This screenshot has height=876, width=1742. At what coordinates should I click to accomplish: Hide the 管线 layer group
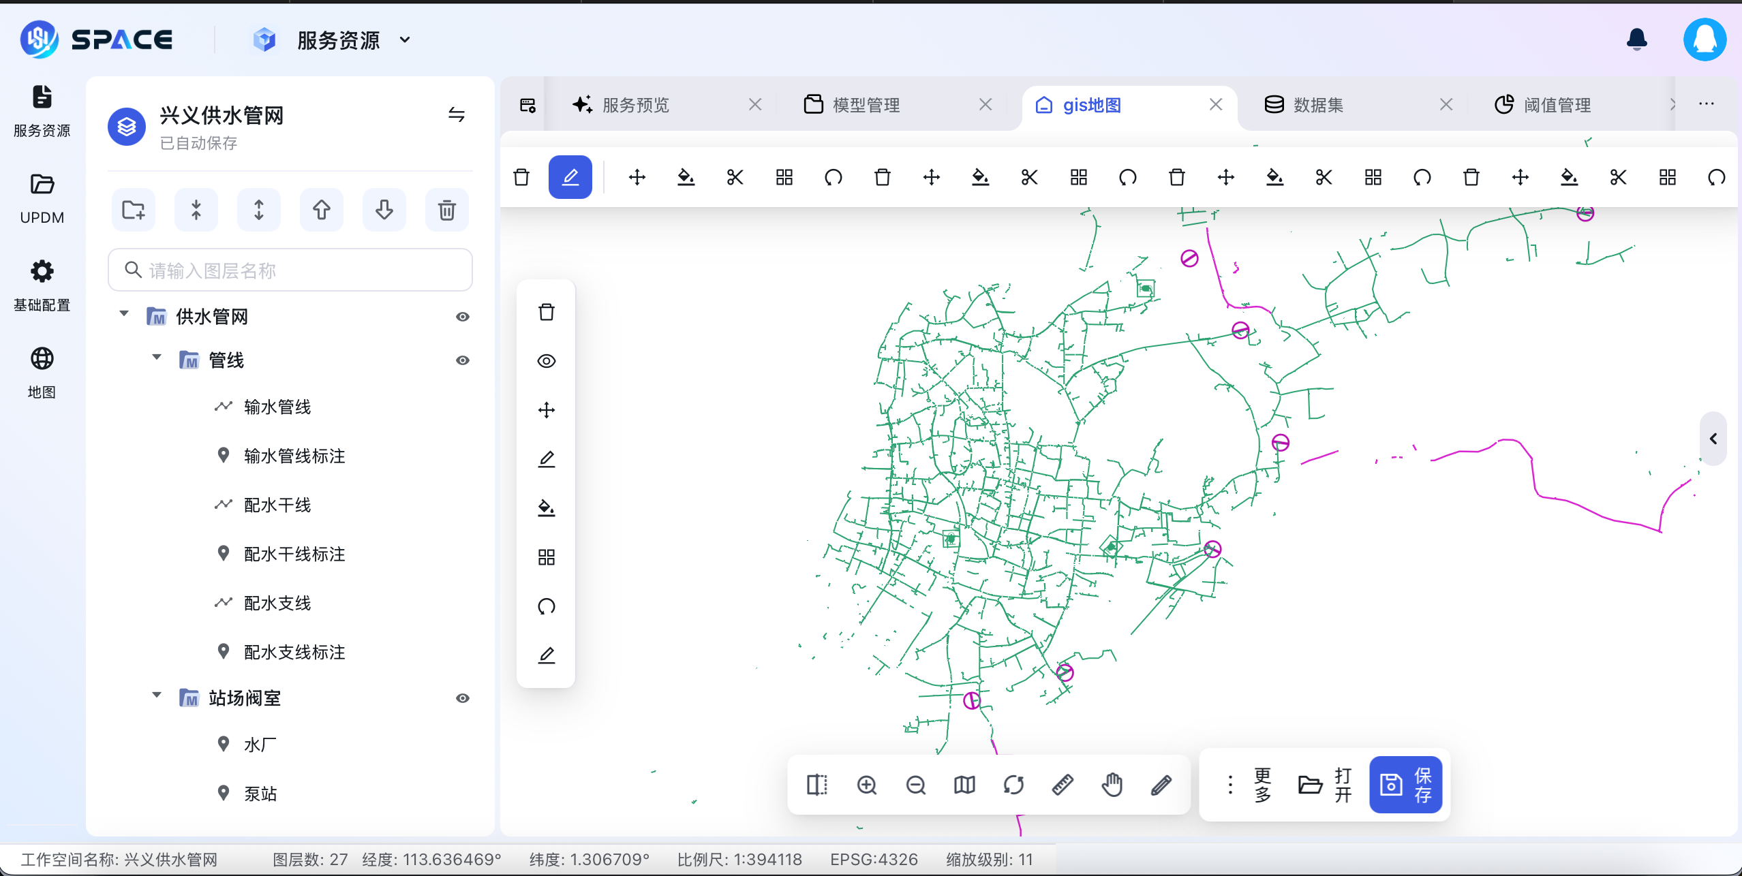462,360
